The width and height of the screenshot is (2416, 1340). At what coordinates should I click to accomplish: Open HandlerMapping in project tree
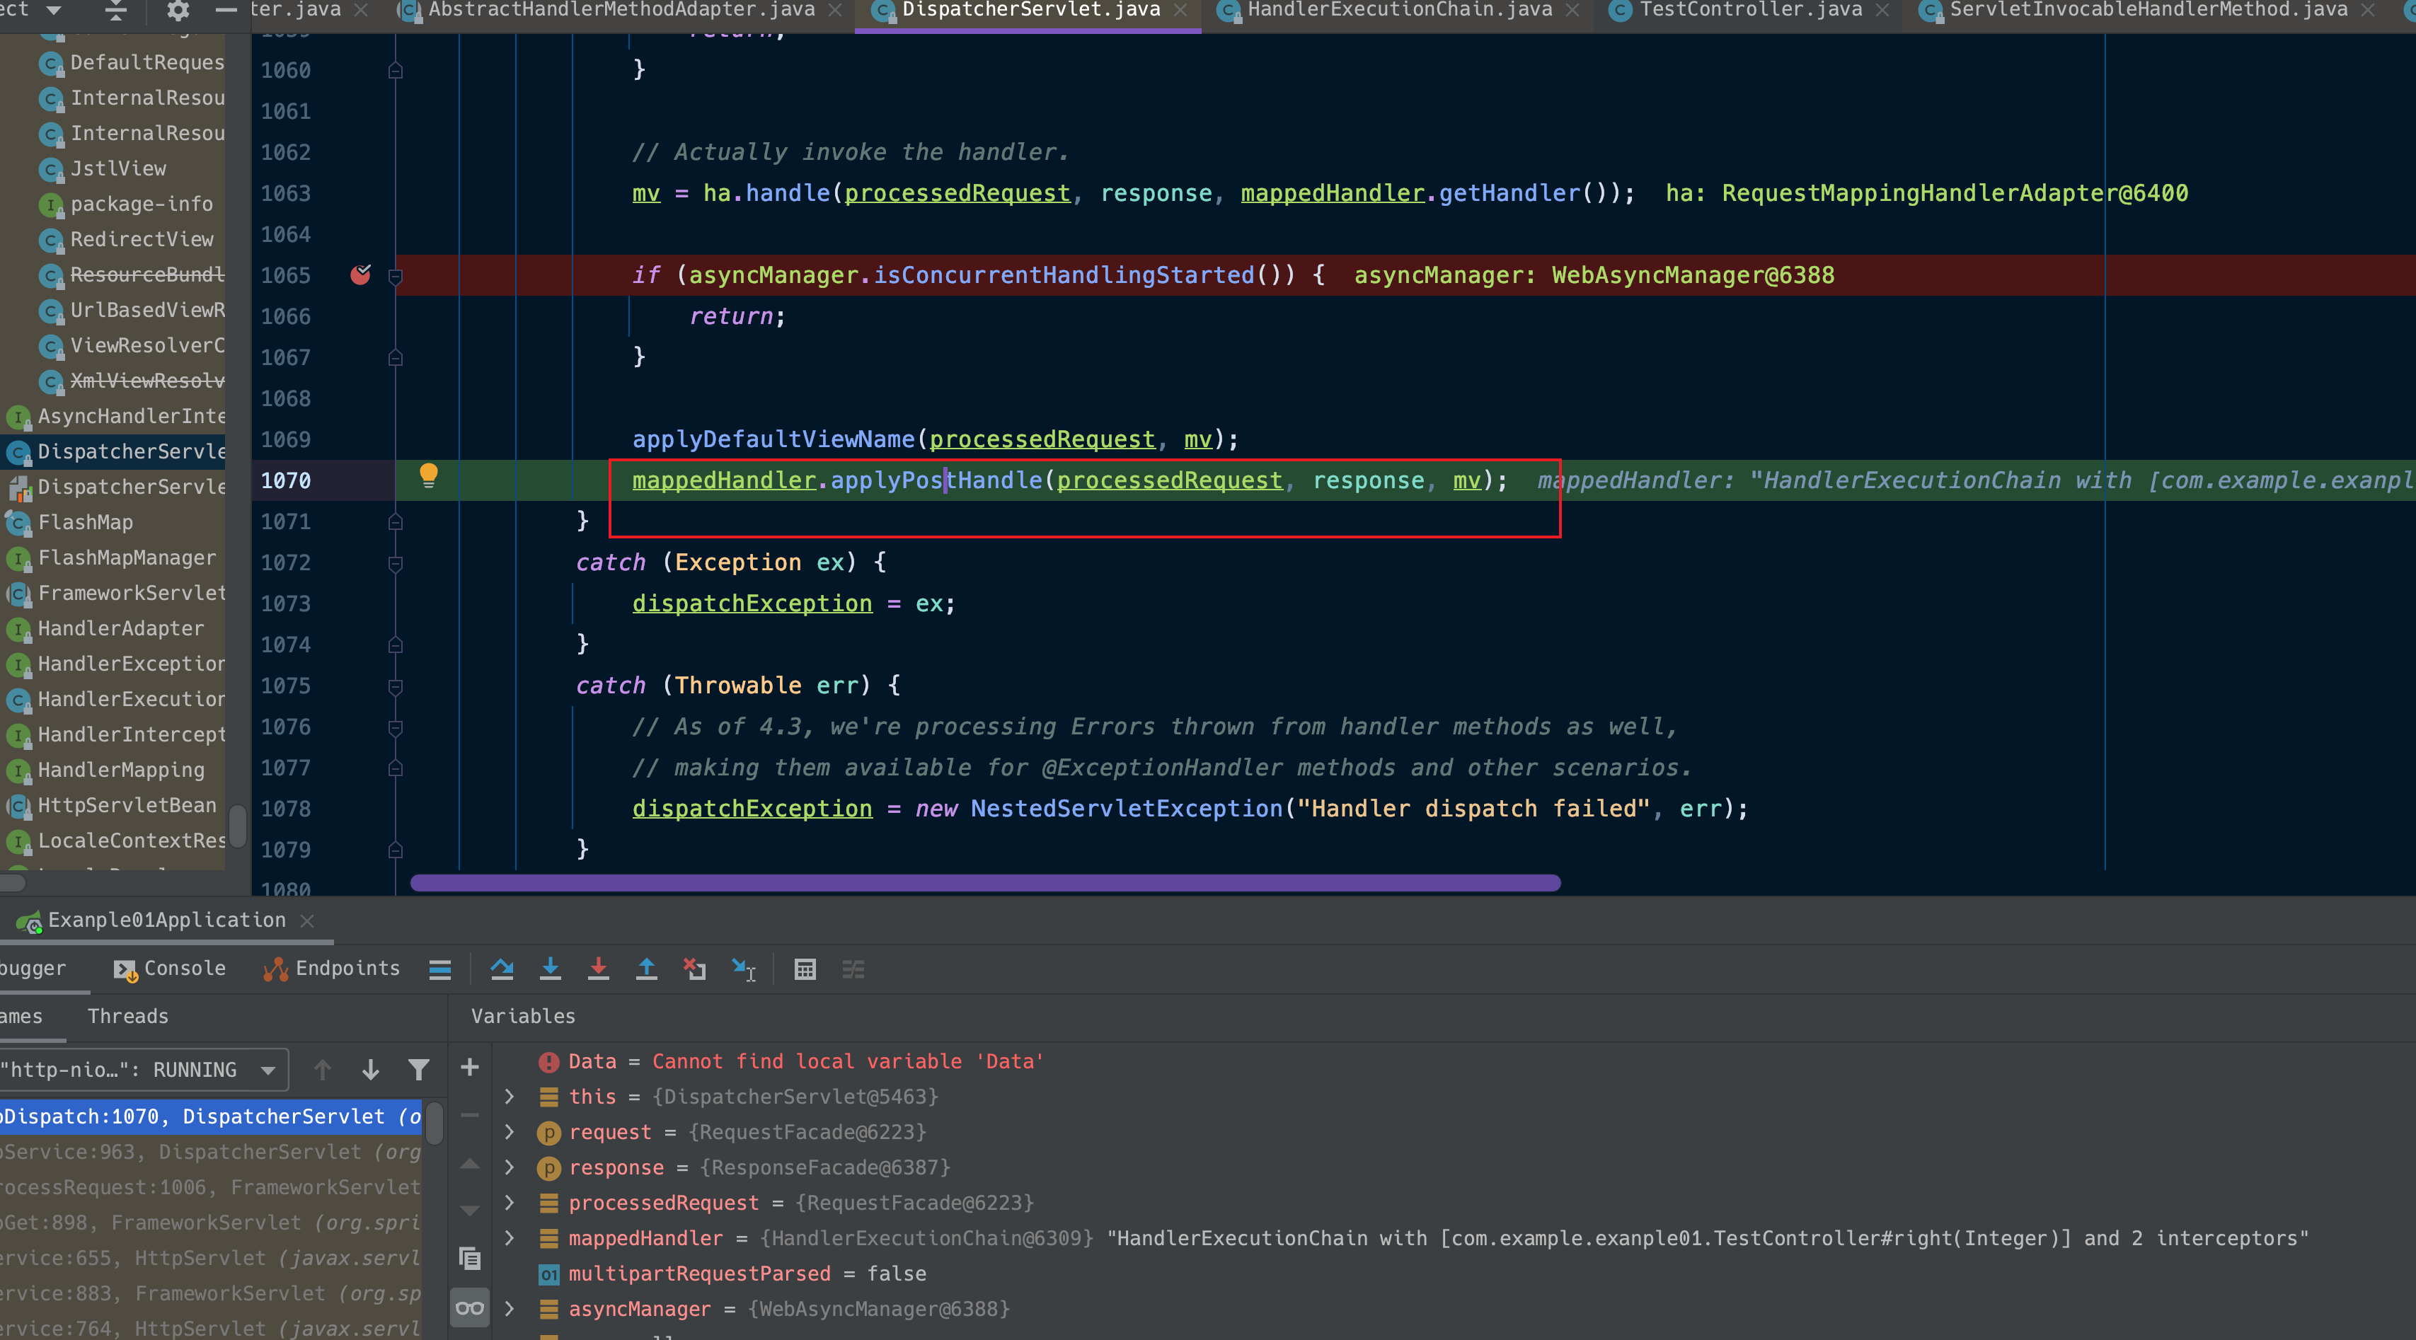coord(121,770)
